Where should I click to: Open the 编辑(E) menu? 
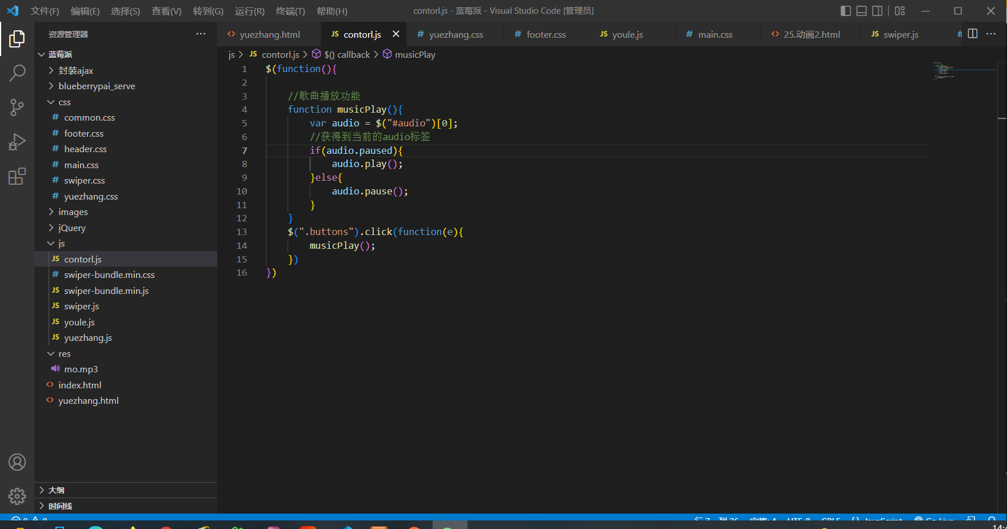(x=85, y=11)
